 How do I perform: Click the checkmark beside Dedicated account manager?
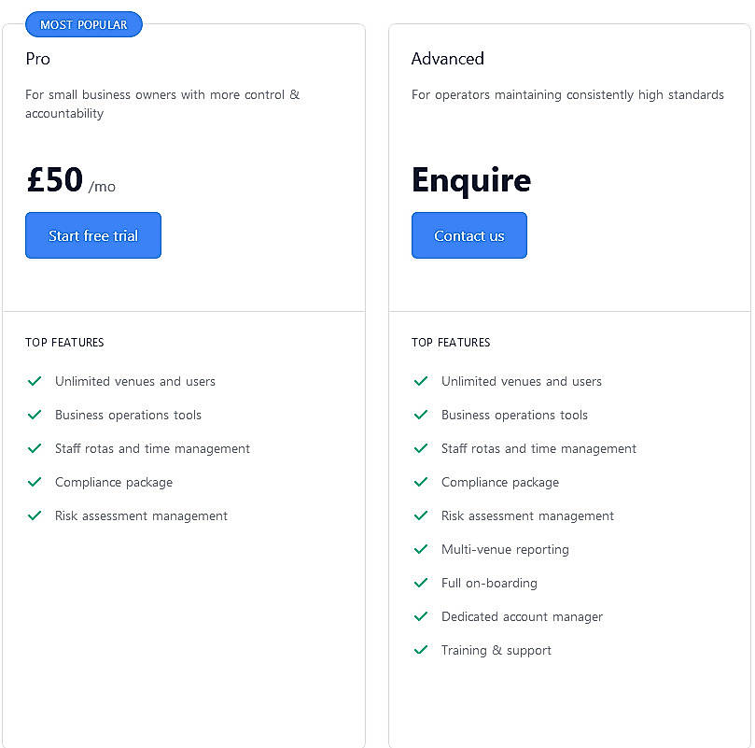pyautogui.click(x=421, y=616)
